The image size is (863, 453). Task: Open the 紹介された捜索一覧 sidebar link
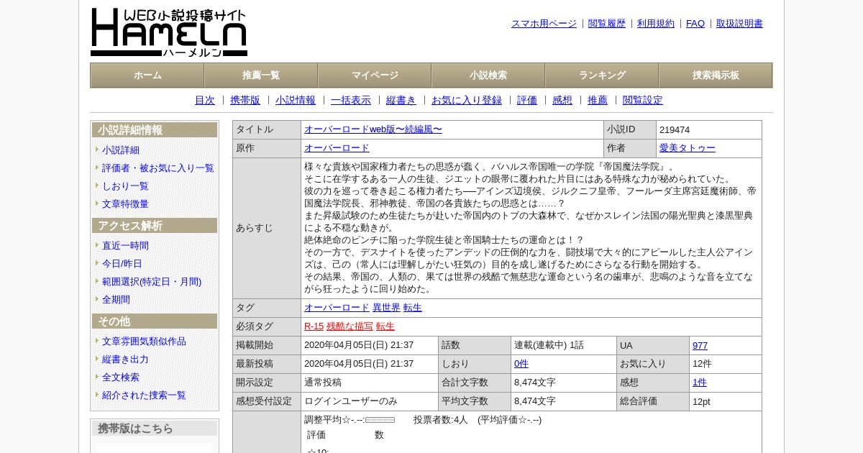144,395
